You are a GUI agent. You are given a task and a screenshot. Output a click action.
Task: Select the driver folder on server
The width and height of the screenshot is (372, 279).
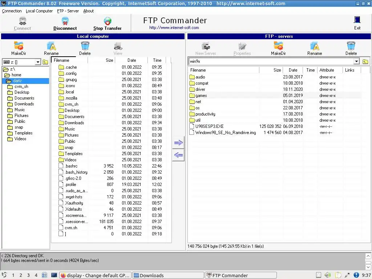200,89
